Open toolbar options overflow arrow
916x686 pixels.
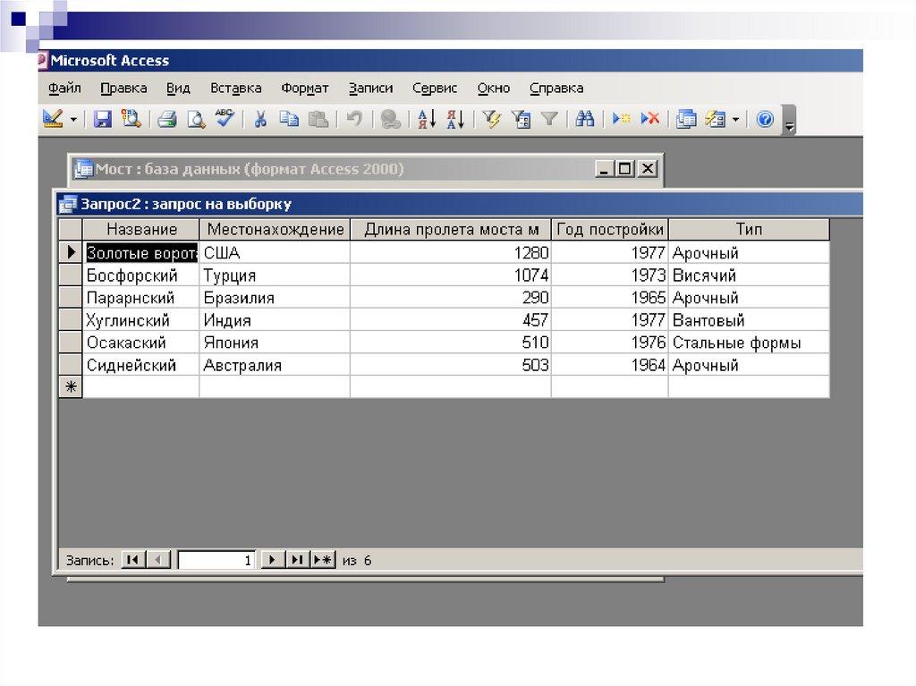[789, 122]
